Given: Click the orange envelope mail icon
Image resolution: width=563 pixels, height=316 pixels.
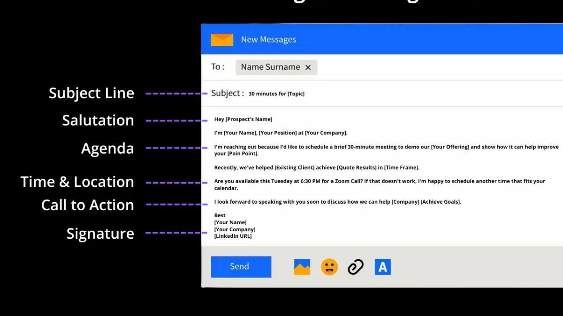Looking at the screenshot, I should tap(222, 40).
